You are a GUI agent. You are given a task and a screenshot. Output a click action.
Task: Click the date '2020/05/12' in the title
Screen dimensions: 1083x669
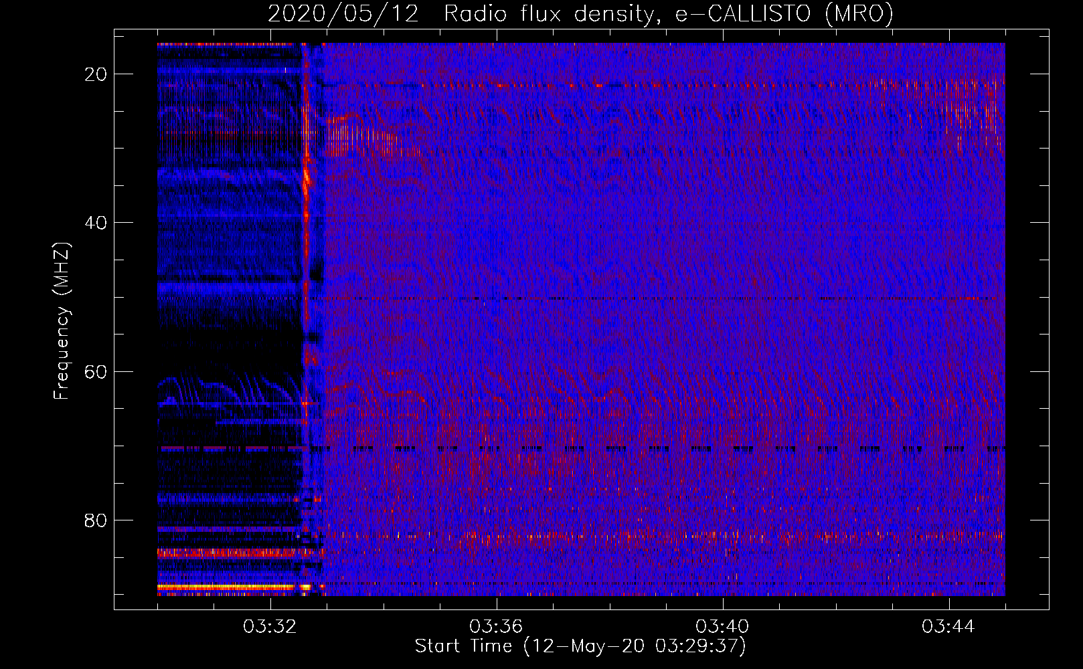343,13
